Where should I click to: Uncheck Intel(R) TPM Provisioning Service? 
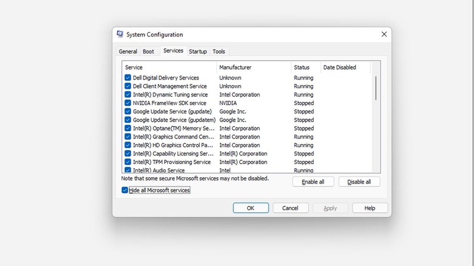[128, 162]
